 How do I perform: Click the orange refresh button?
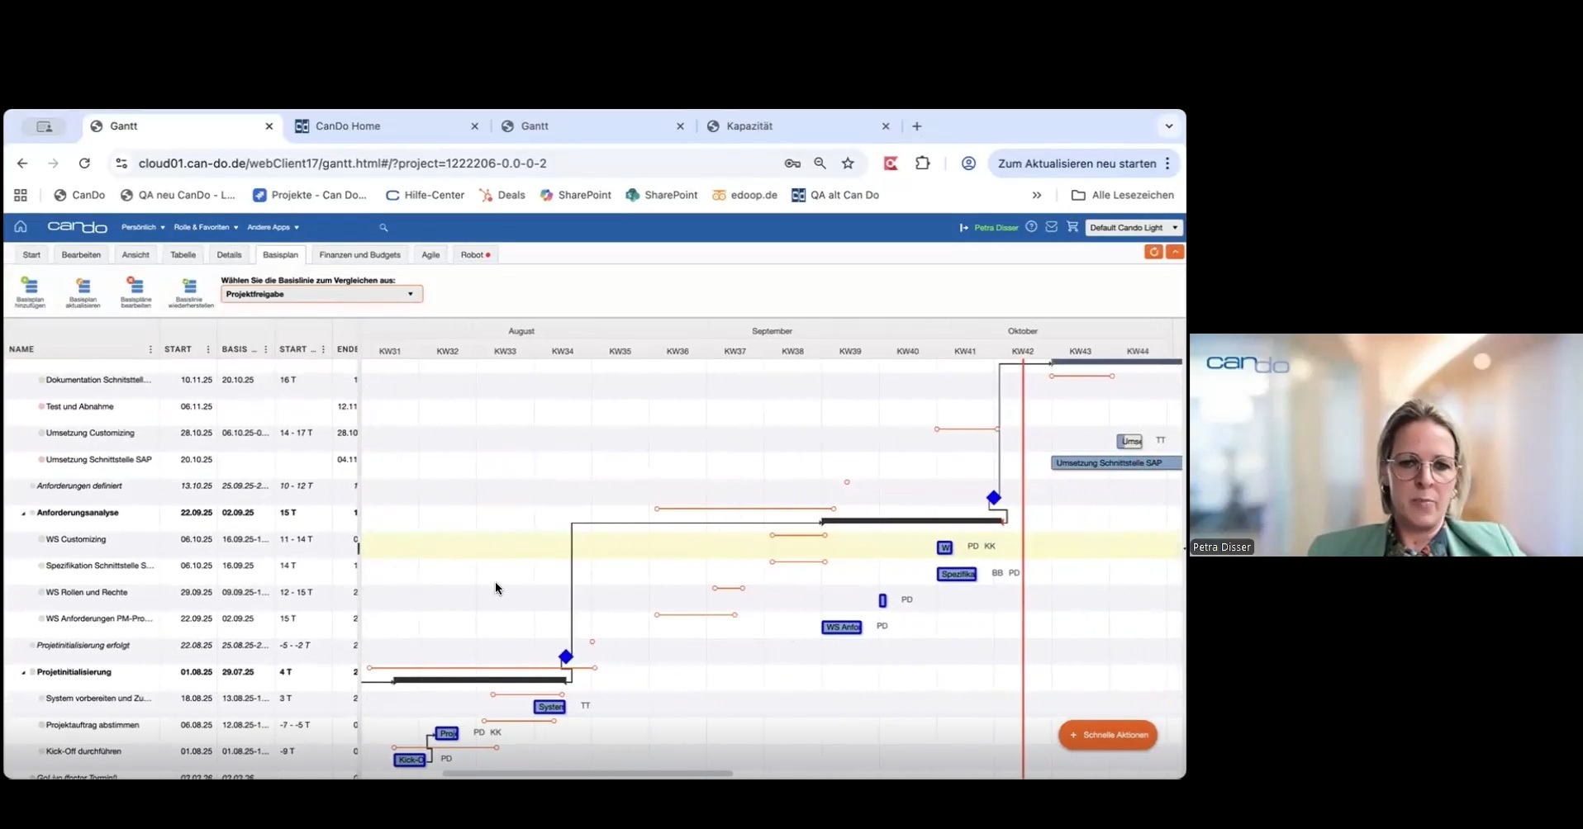[x=1153, y=252]
